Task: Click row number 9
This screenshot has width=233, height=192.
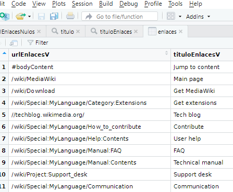Action: pos(4,162)
